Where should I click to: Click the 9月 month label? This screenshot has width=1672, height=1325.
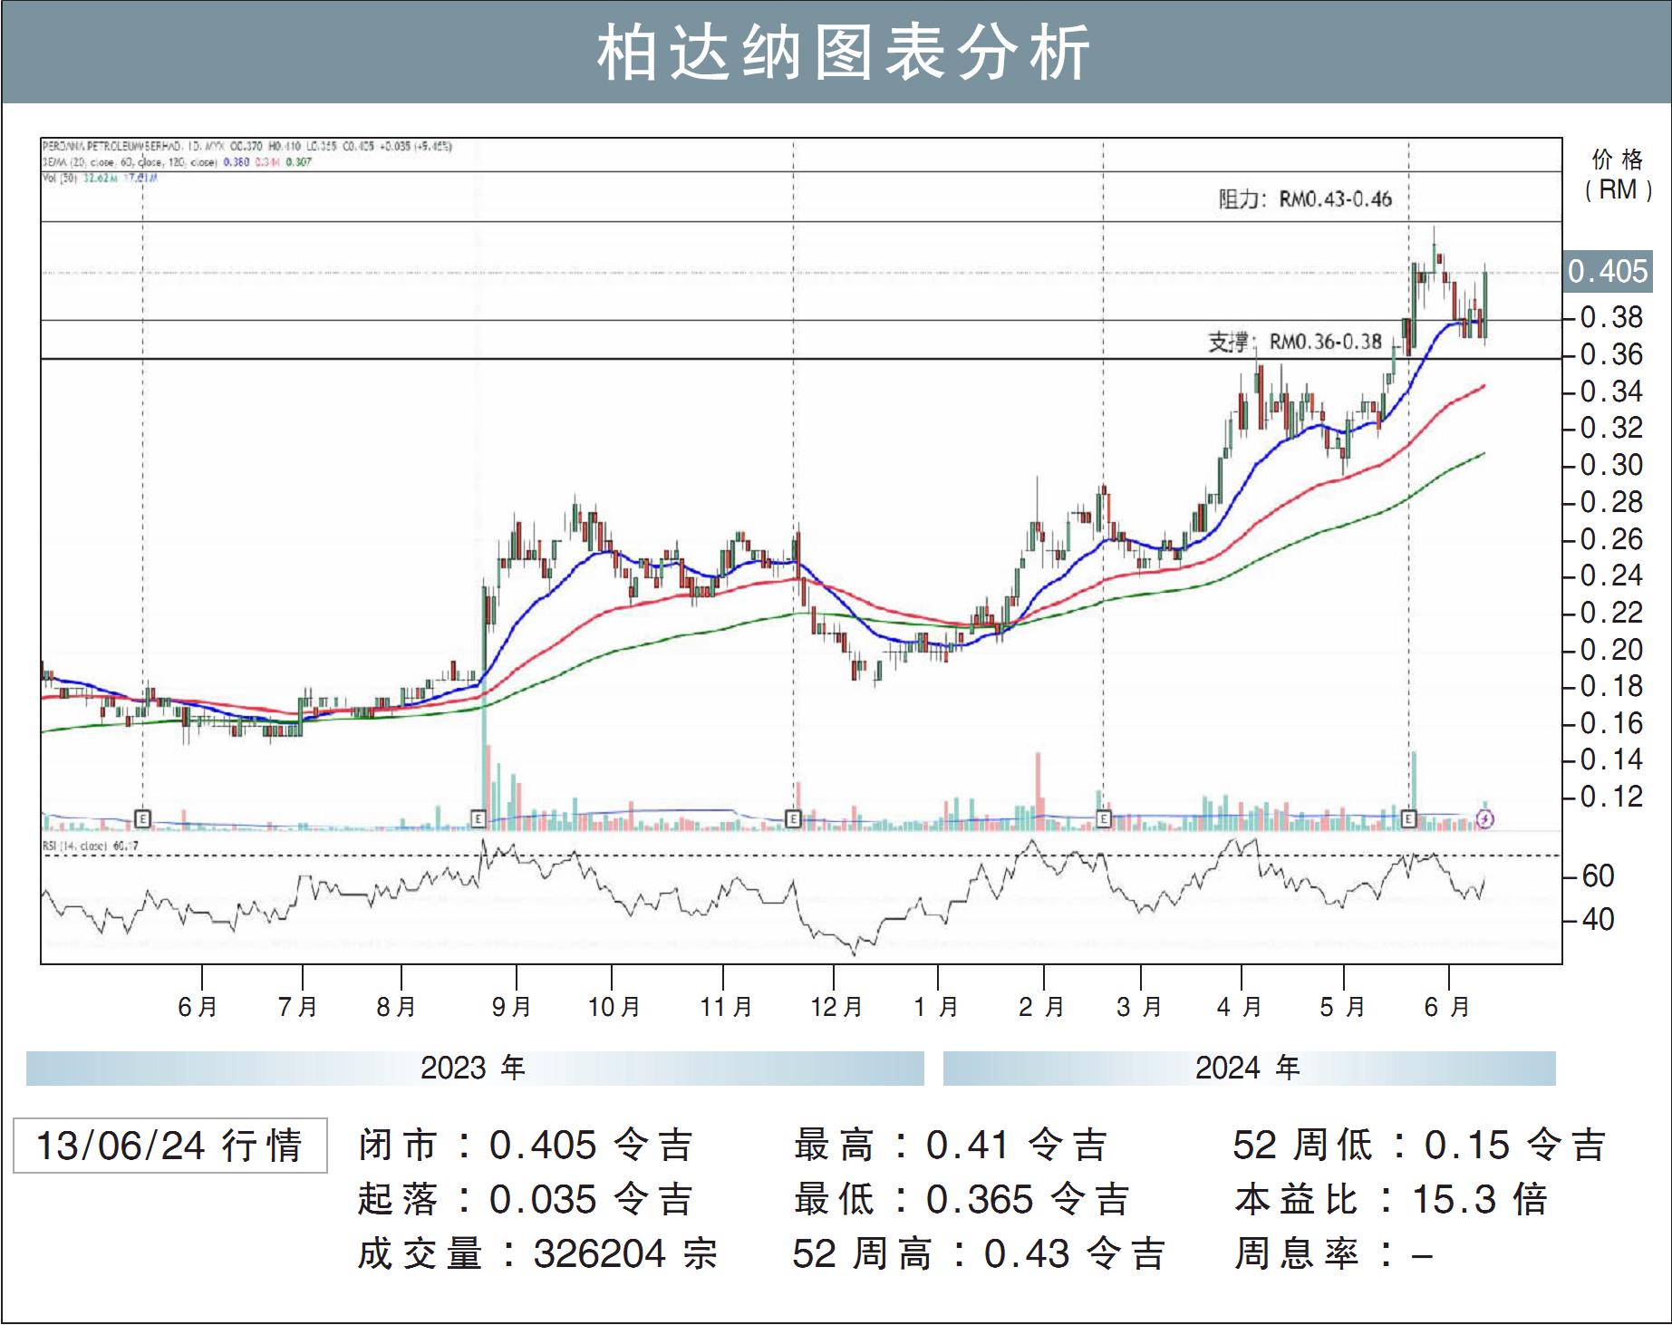(x=512, y=1007)
